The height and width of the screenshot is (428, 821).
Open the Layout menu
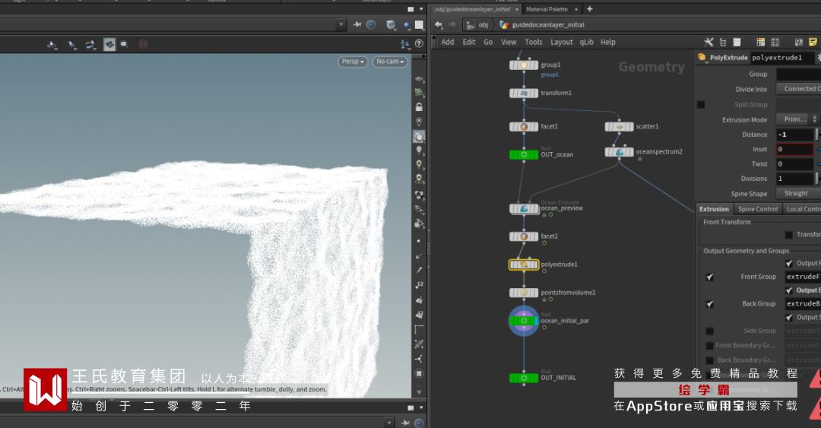click(561, 43)
